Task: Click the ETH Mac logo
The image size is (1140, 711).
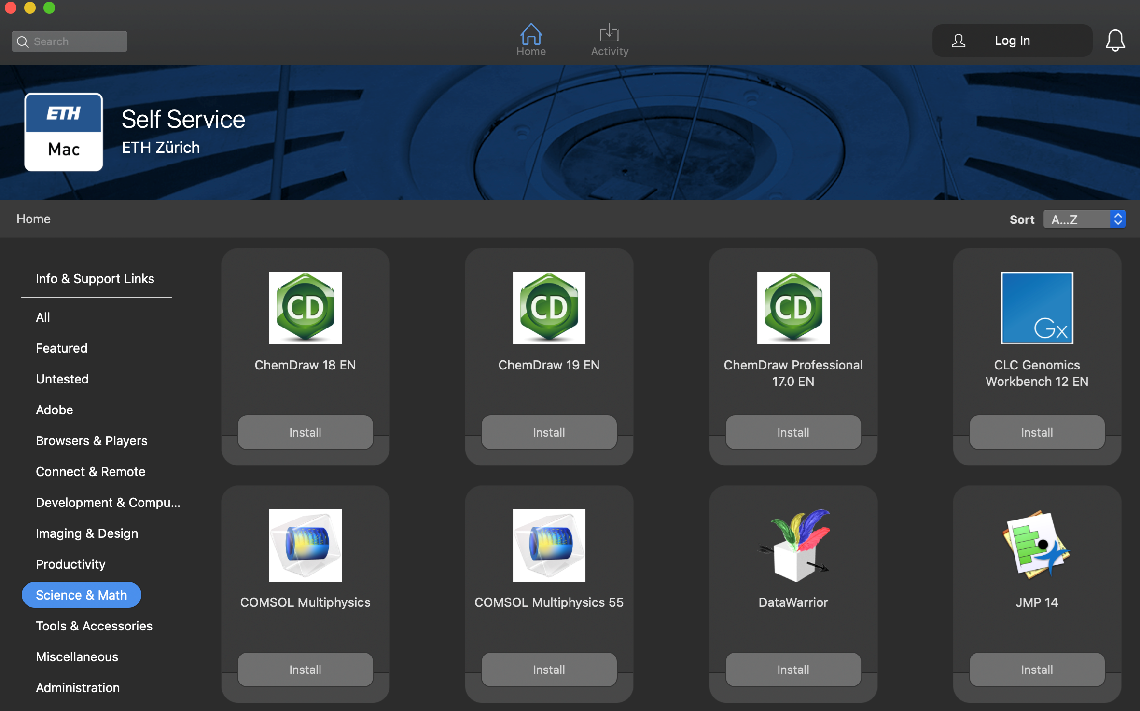Action: [x=64, y=132]
